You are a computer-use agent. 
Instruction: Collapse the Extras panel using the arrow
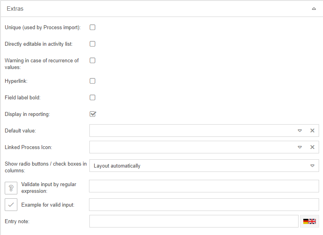pos(314,9)
